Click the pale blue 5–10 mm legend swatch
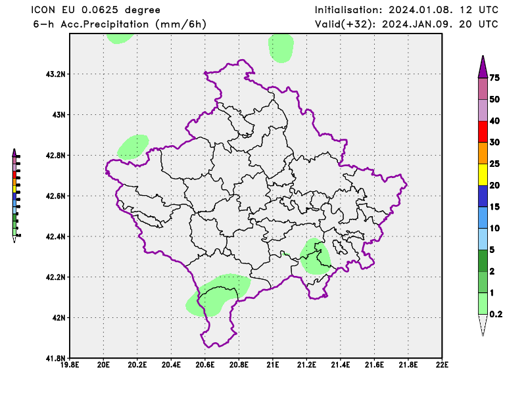Screen dimensions: 526x406 click(x=483, y=239)
